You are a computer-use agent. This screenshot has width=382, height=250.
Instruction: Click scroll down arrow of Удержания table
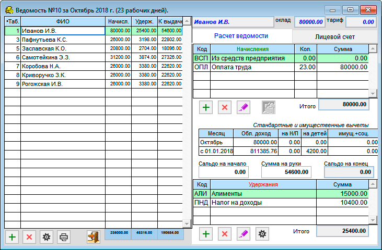pyautogui.click(x=373, y=220)
